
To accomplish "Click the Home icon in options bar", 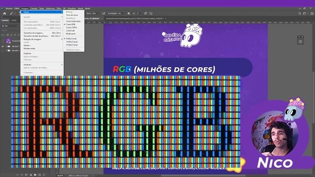I will pos(4,13).
